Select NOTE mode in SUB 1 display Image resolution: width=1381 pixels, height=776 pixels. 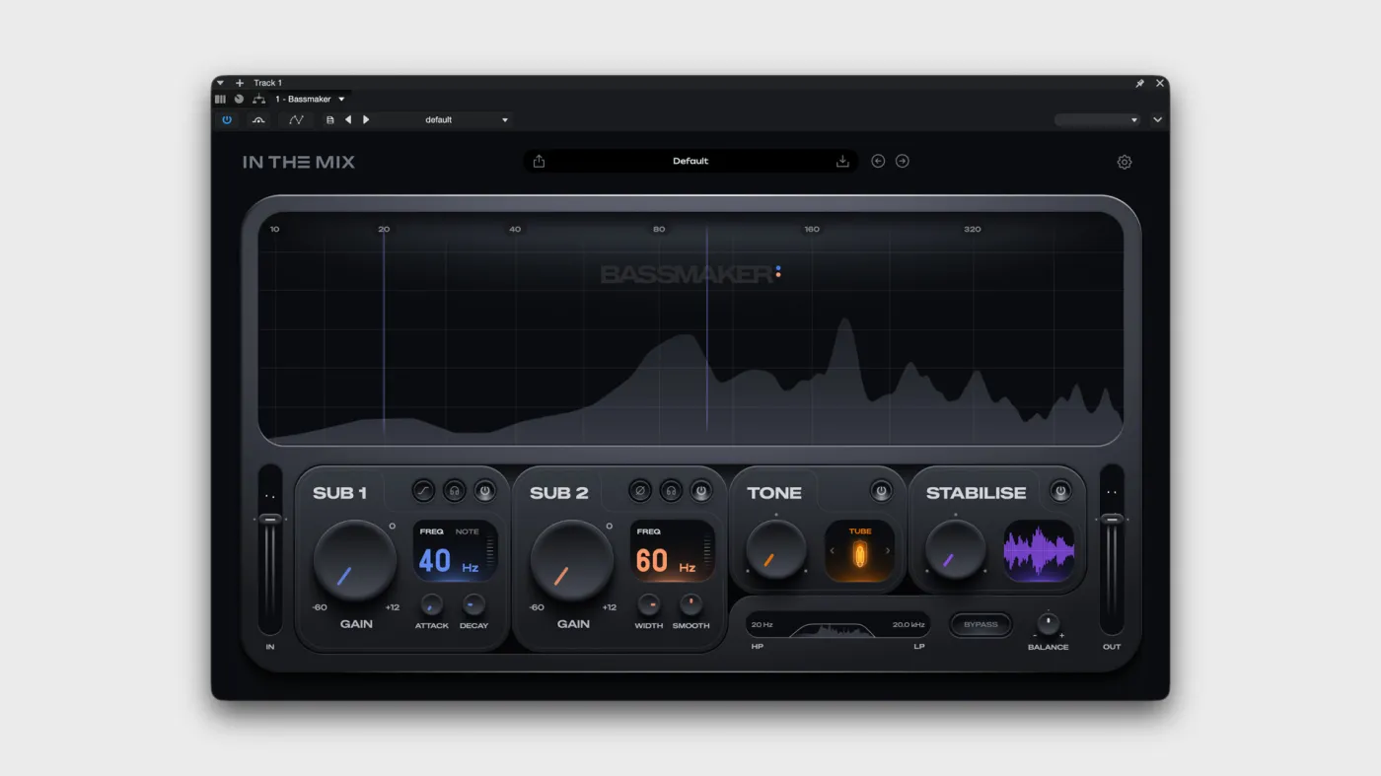pos(467,531)
